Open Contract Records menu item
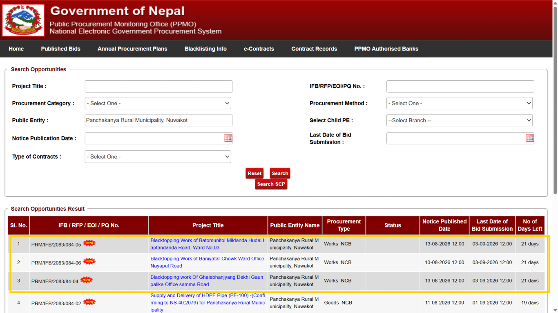The height and width of the screenshot is (313, 558). tap(314, 49)
